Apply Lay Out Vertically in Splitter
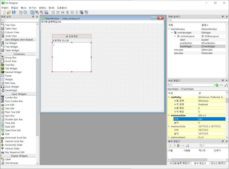Viewport: 229px width, 169px height. [x=67, y=12]
